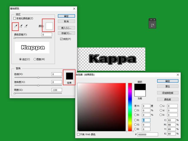This screenshot has width=188, height=141.
Task: Click the lightness field showing -100
Action: [x=57, y=90]
